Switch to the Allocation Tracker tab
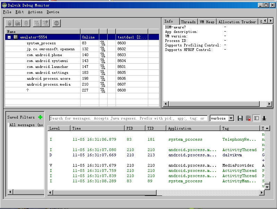 [237, 22]
